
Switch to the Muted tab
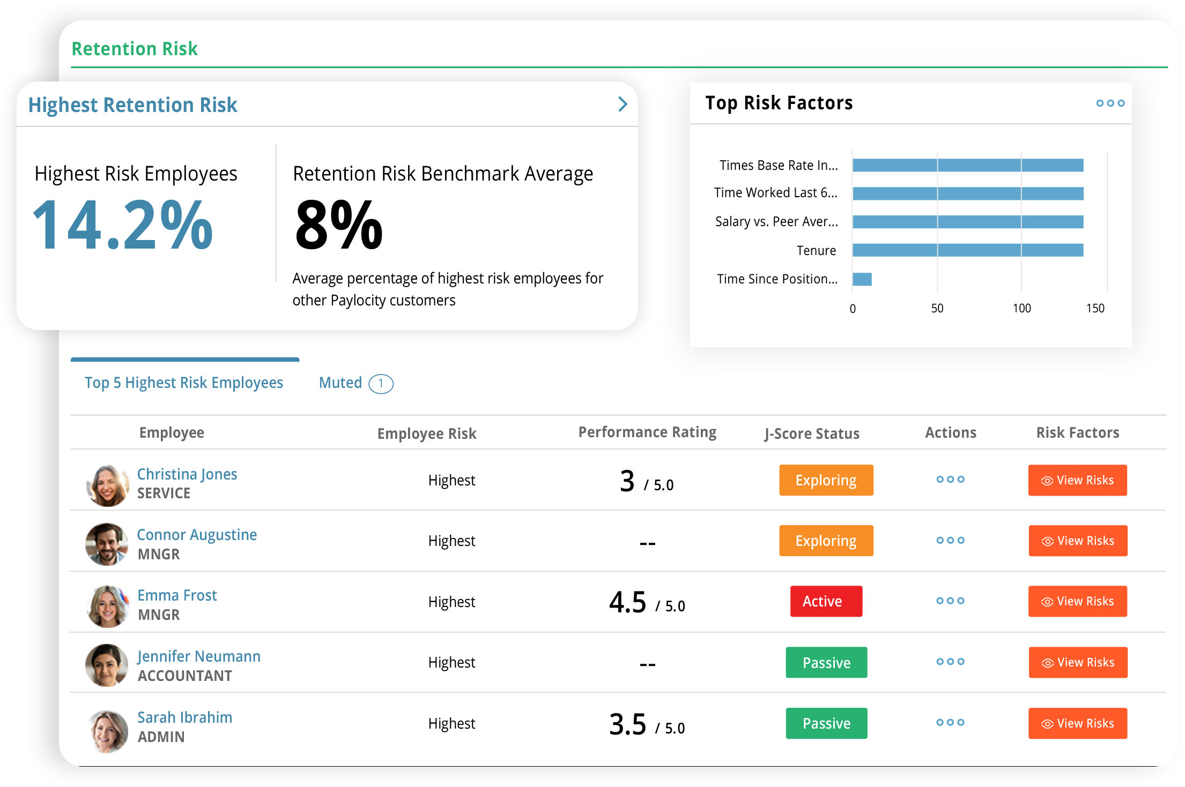pyautogui.click(x=340, y=383)
